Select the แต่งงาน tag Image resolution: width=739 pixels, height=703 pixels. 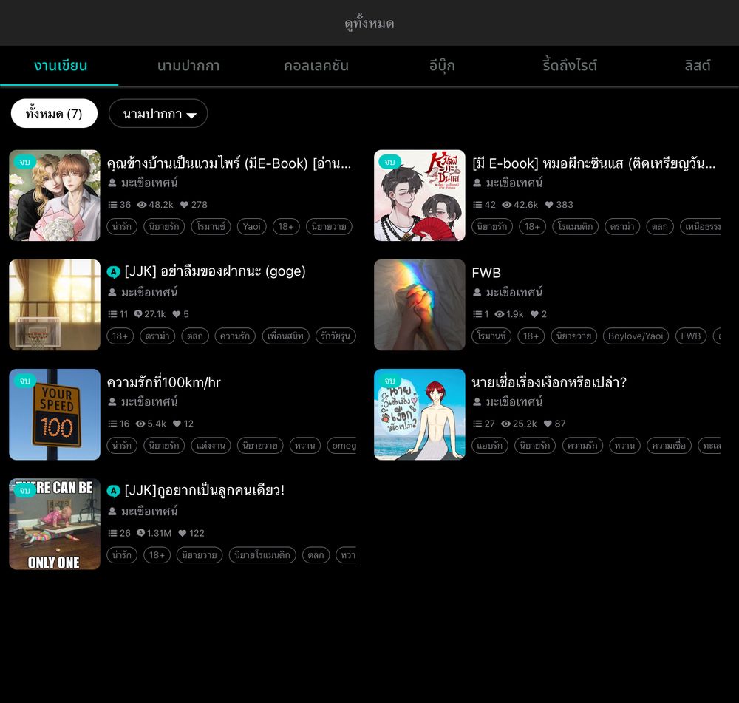tap(211, 446)
